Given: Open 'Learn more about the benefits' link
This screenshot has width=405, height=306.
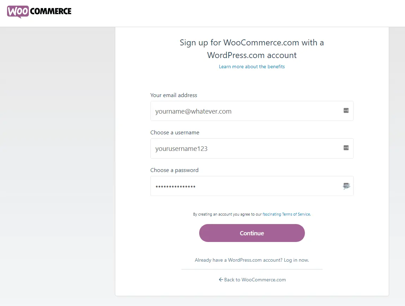Looking at the screenshot, I should point(252,66).
